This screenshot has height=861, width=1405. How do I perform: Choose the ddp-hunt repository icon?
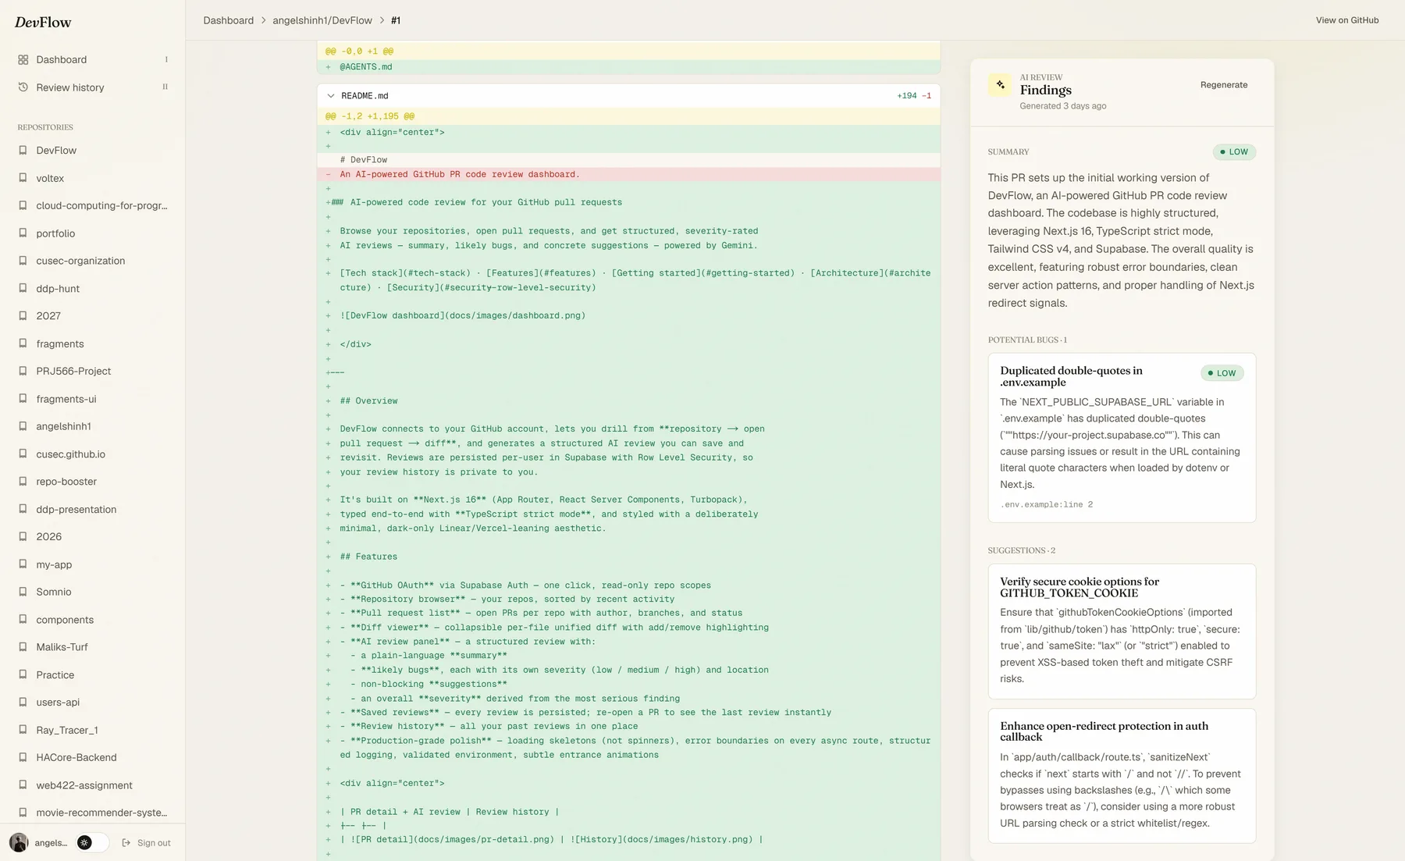(23, 289)
